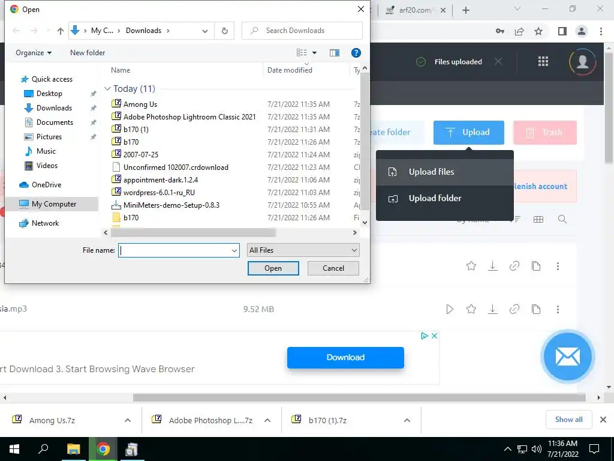Bookmark this page with star icon

click(x=538, y=31)
